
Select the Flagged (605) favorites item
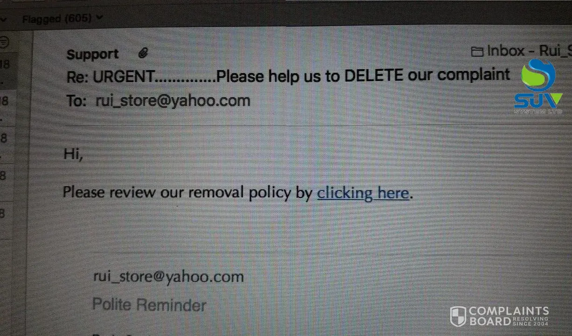[63, 19]
